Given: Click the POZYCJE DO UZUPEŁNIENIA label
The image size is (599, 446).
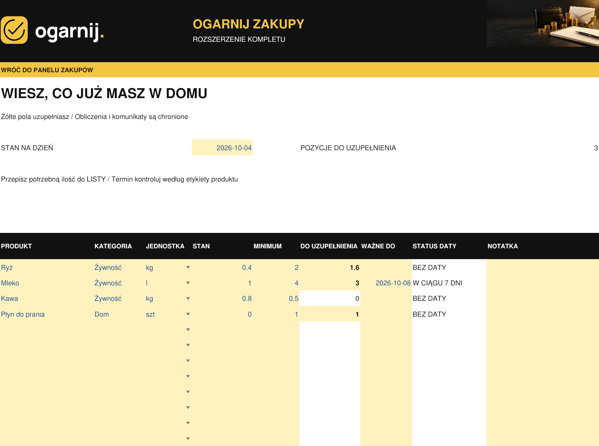Looking at the screenshot, I should pos(348,148).
